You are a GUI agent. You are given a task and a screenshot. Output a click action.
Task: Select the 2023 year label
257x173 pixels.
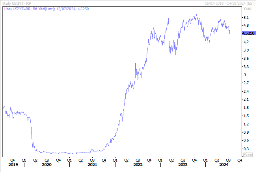pos(183,164)
